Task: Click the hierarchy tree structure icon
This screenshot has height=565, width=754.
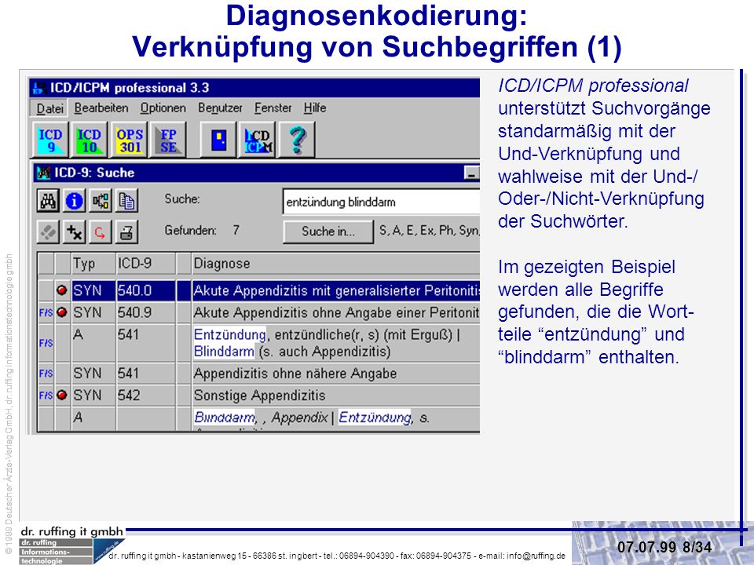Action: pyautogui.click(x=101, y=201)
